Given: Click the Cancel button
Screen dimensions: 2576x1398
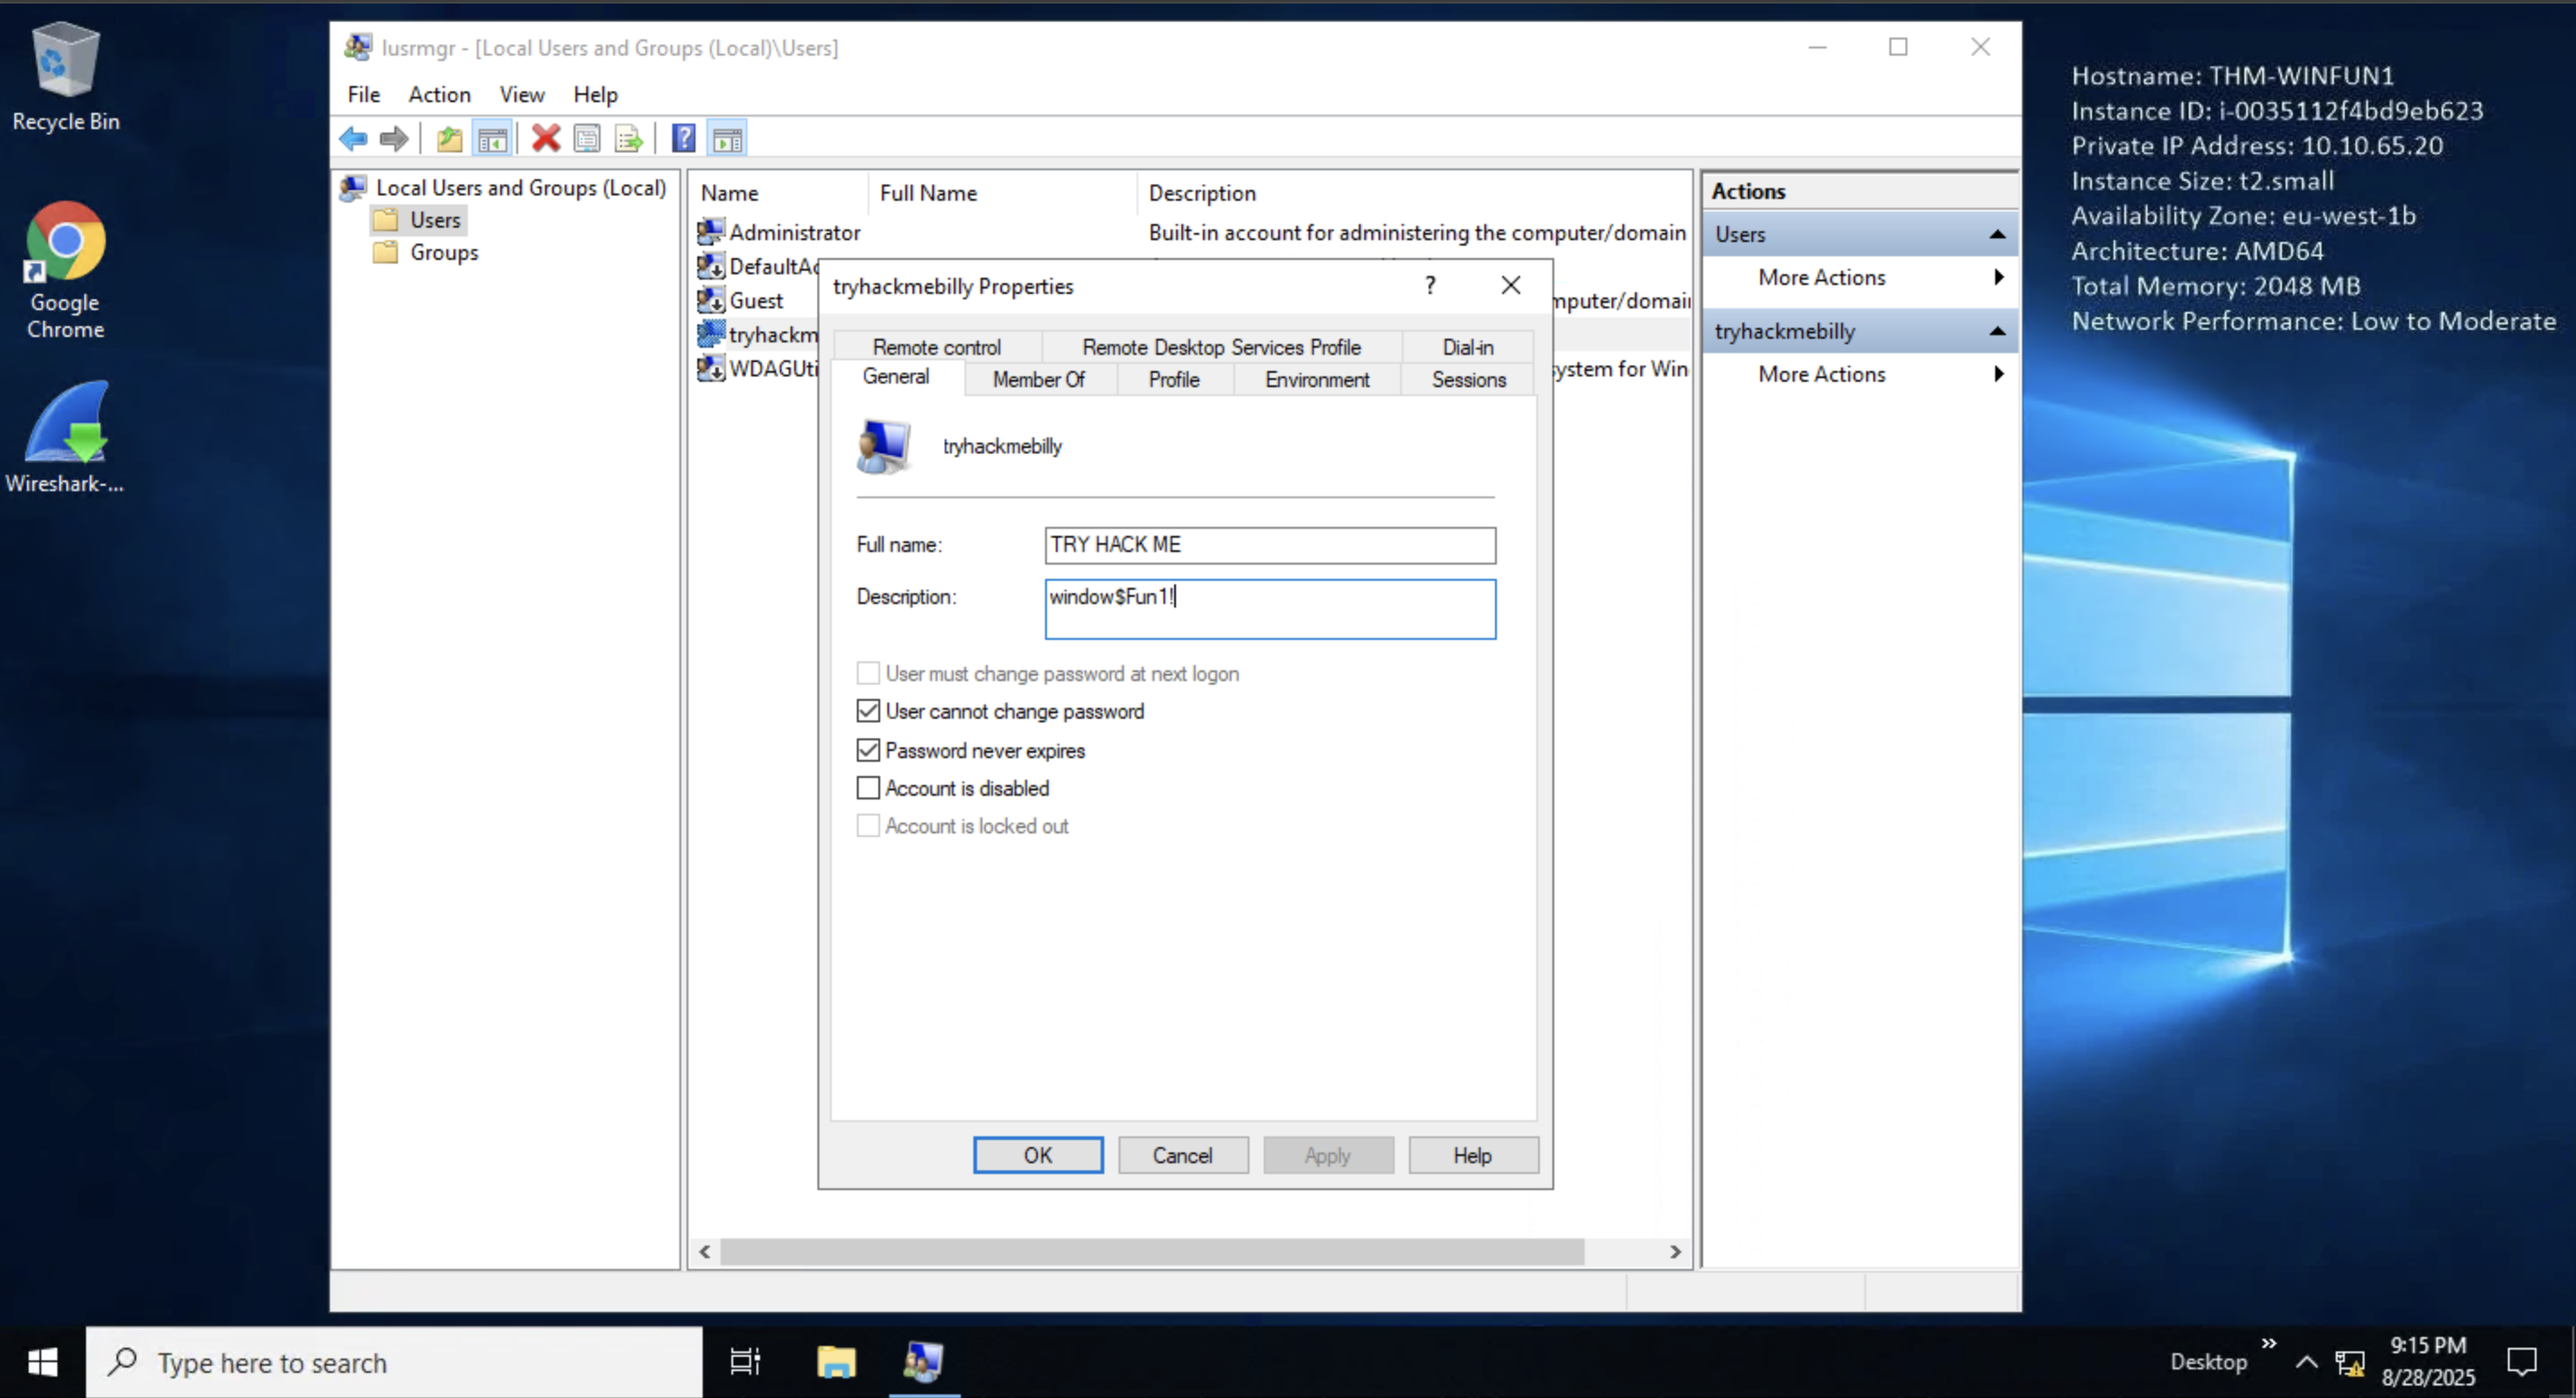Looking at the screenshot, I should [x=1182, y=1155].
